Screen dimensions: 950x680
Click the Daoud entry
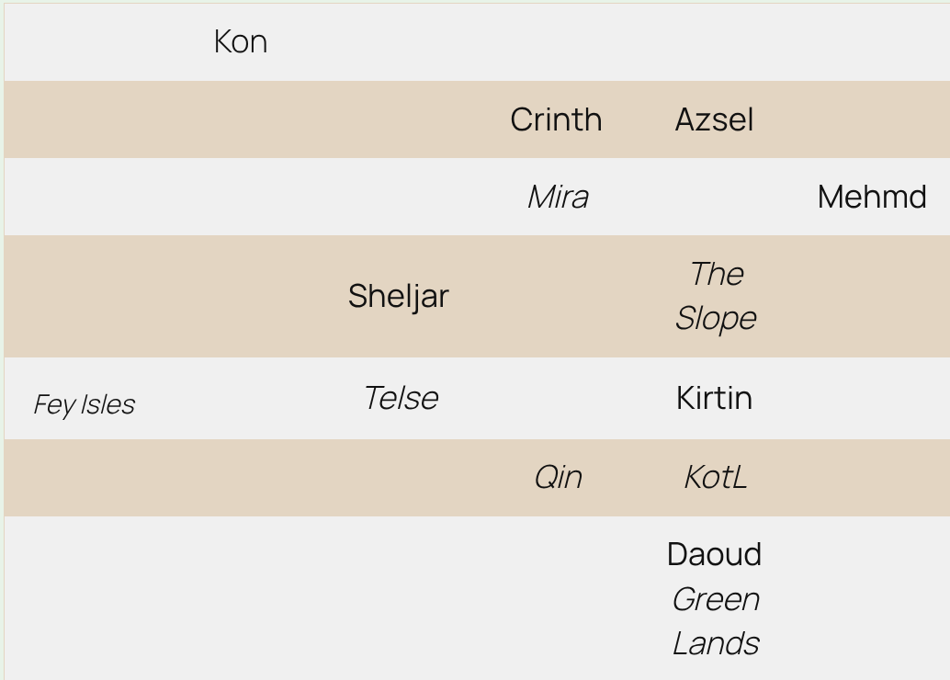click(x=714, y=554)
